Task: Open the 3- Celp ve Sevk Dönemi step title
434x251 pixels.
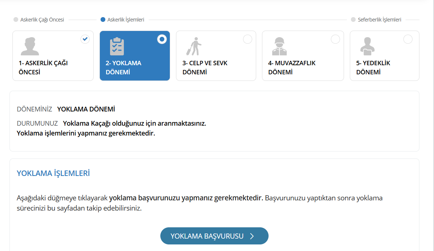Action: pyautogui.click(x=205, y=67)
